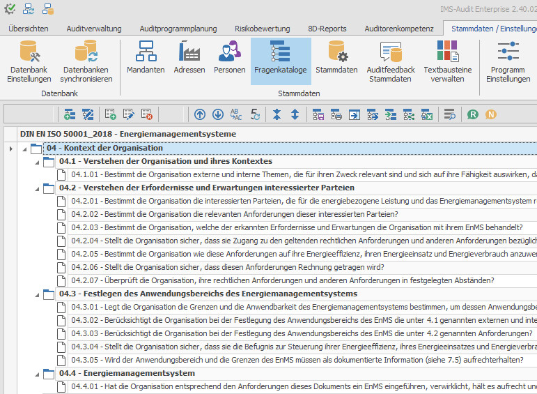Open the Risikobewertung tab
537x394 pixels.
point(263,29)
